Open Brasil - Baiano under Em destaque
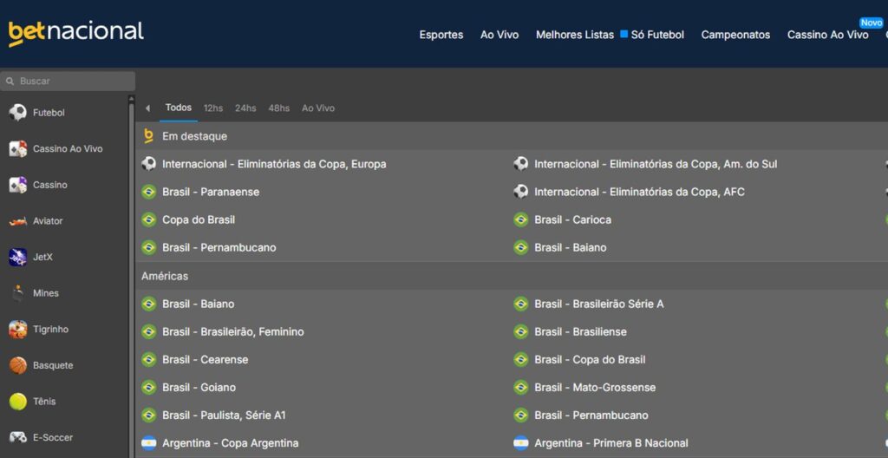888x458 pixels. [x=571, y=247]
